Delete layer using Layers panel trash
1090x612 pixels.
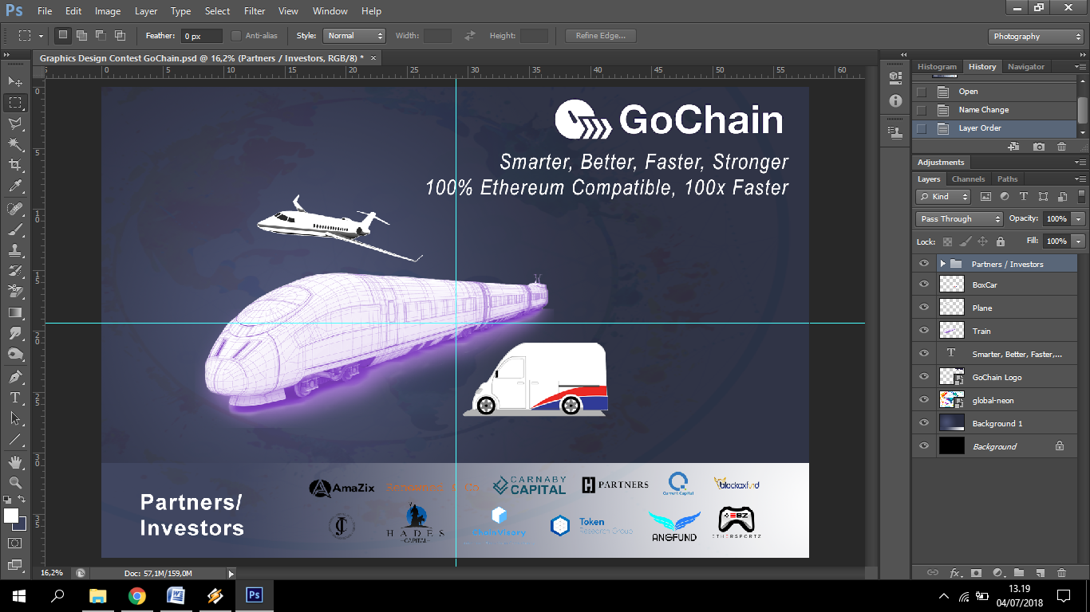pyautogui.click(x=1061, y=573)
